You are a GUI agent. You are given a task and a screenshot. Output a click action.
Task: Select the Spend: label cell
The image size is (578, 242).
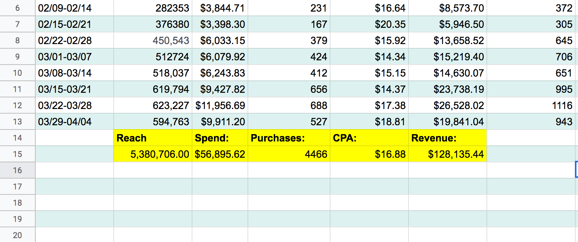pos(220,138)
